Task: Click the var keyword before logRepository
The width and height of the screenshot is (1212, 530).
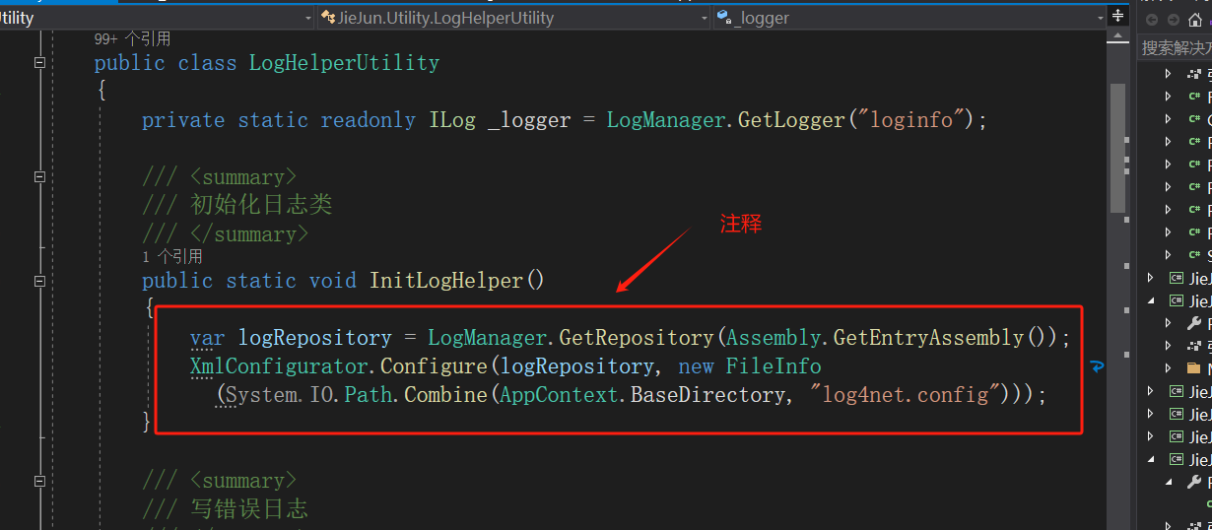Action: pyautogui.click(x=207, y=338)
